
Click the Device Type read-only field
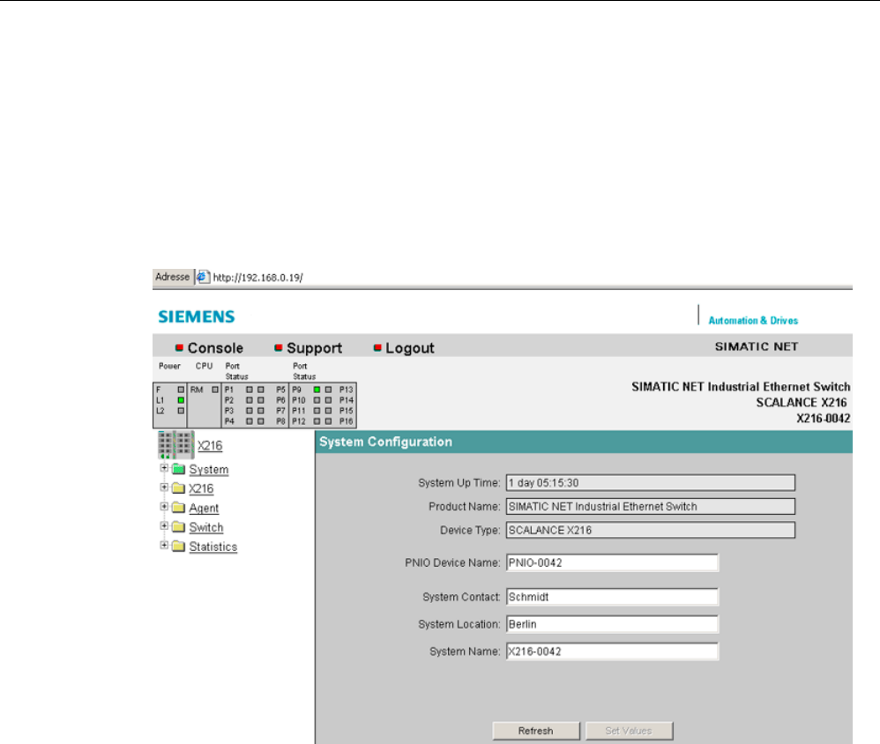(651, 530)
